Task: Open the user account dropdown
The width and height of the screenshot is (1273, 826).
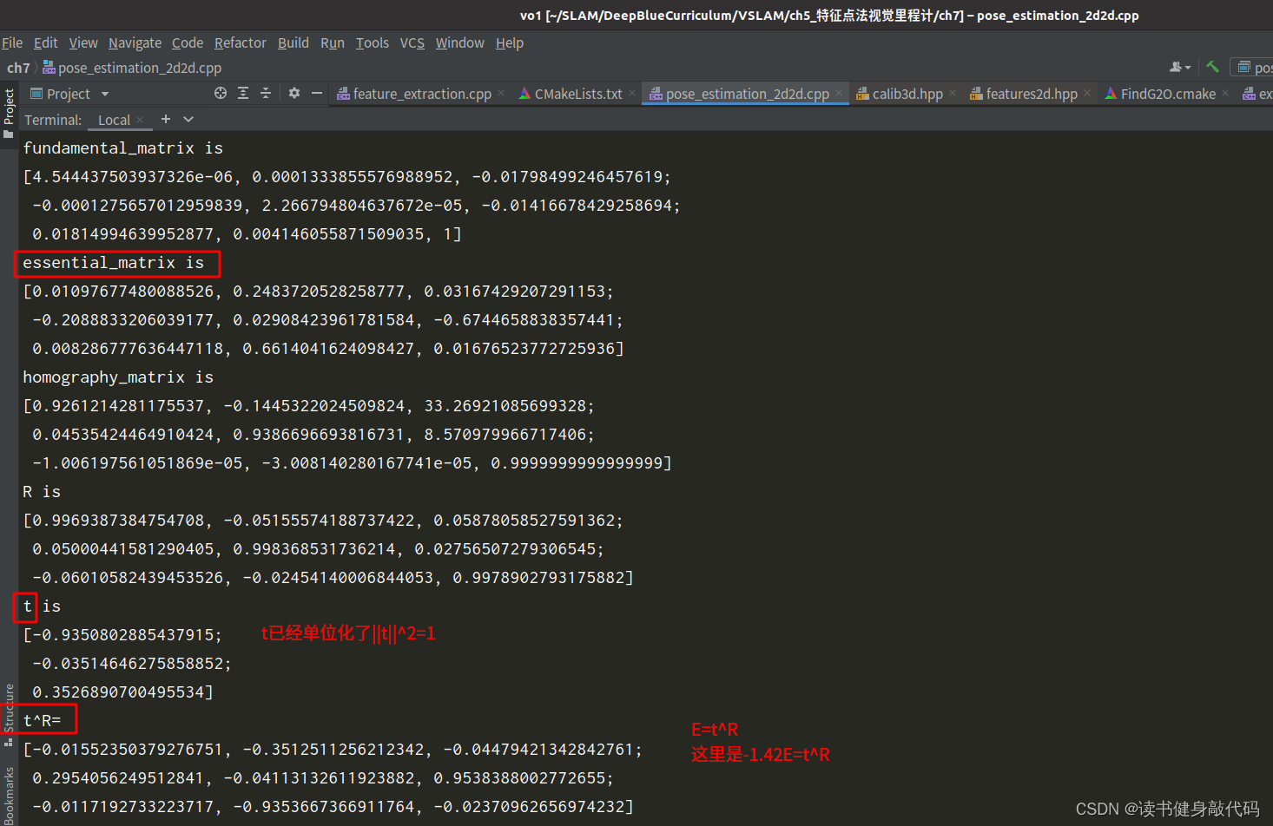Action: pyautogui.click(x=1180, y=67)
